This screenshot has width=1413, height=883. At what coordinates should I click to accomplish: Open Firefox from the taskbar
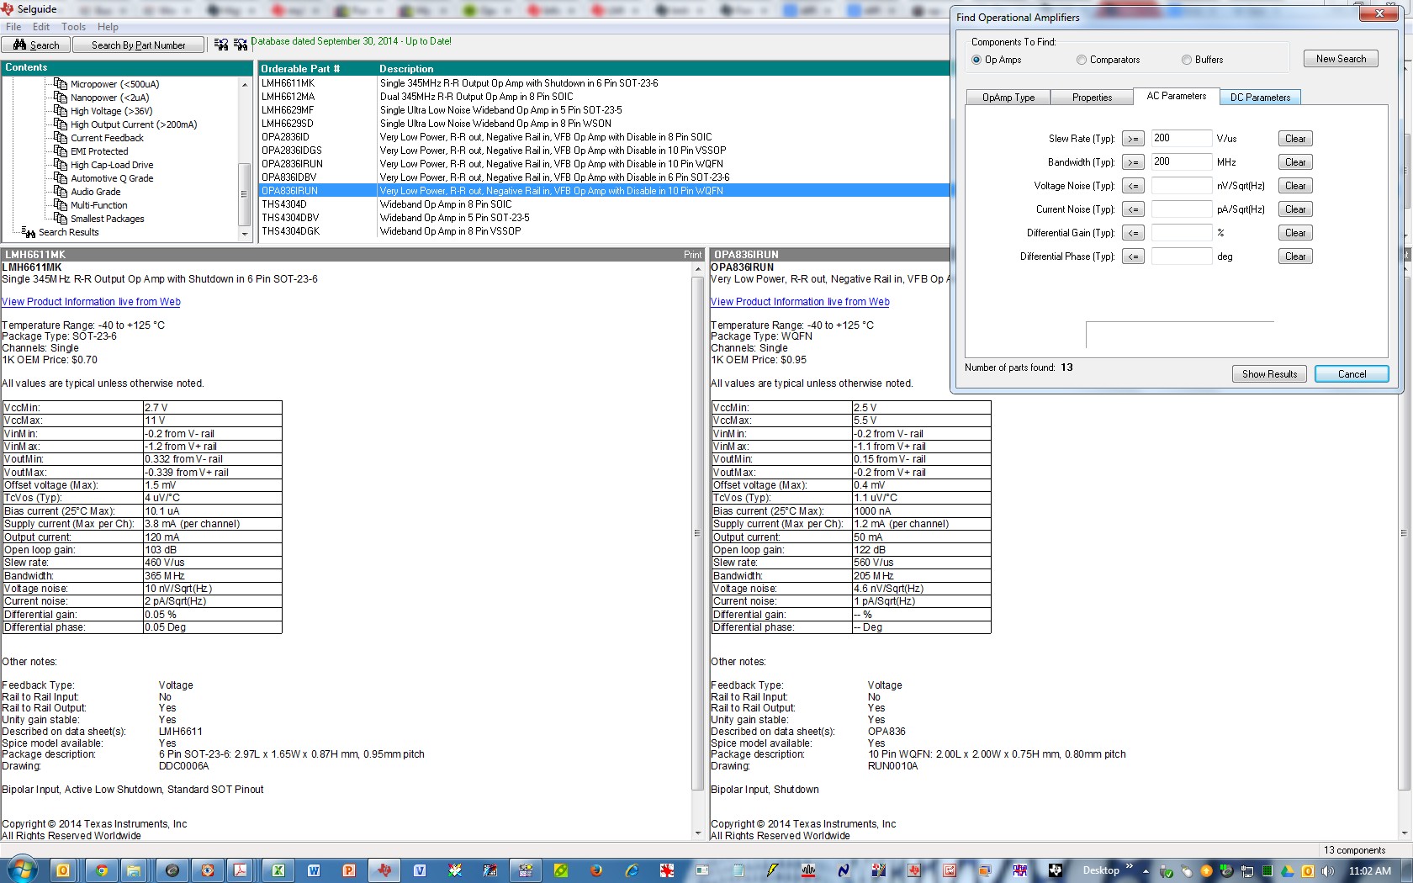click(x=596, y=870)
